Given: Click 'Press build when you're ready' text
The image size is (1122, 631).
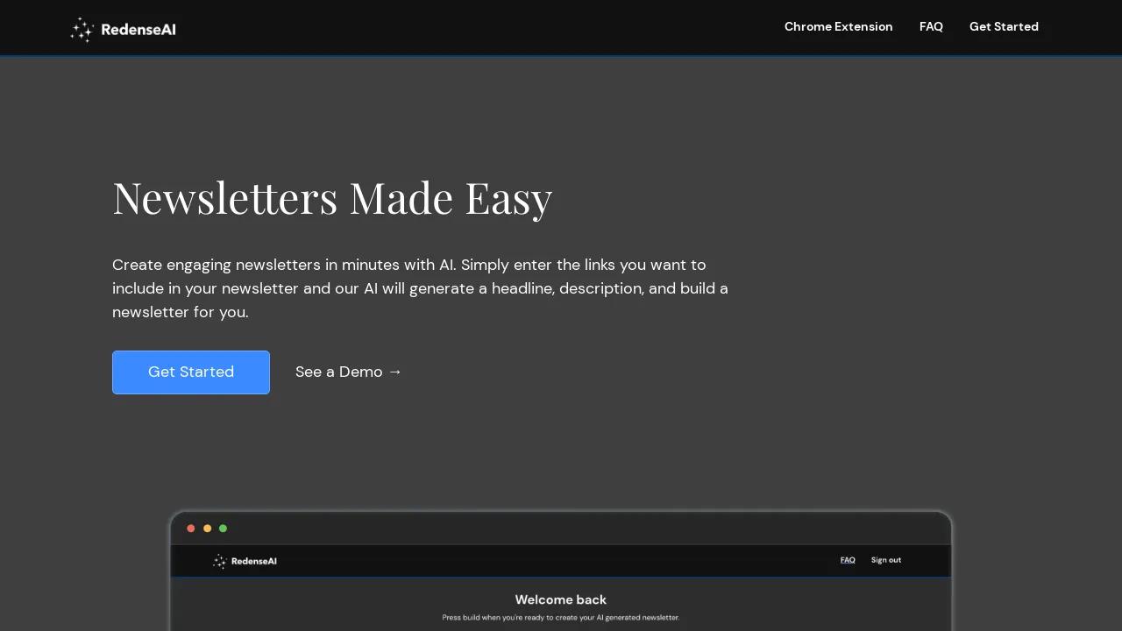Looking at the screenshot, I should pos(561,618).
